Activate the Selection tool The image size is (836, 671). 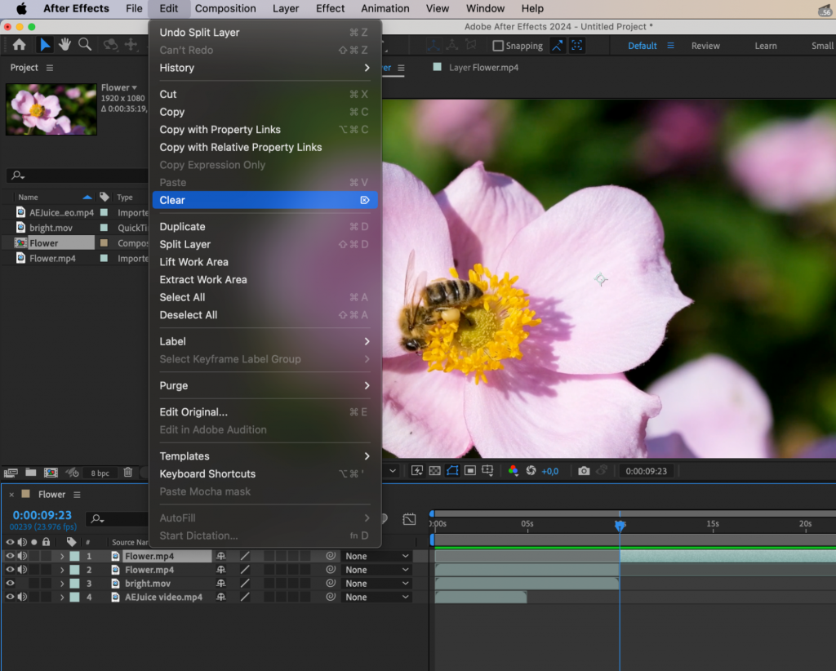pos(45,45)
